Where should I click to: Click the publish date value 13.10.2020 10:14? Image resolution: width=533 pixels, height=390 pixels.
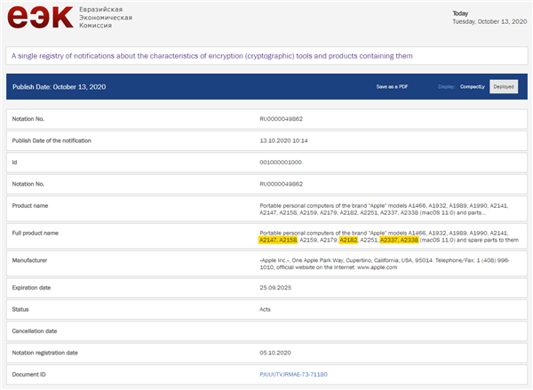[x=285, y=140]
